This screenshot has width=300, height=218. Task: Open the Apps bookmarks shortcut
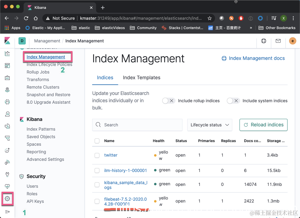(x=12, y=28)
